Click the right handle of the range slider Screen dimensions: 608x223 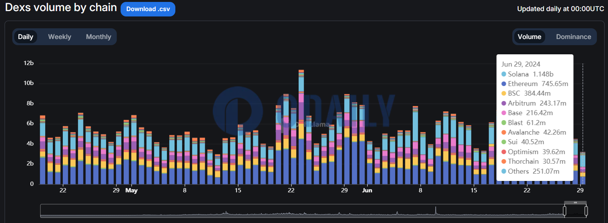[x=586, y=211]
